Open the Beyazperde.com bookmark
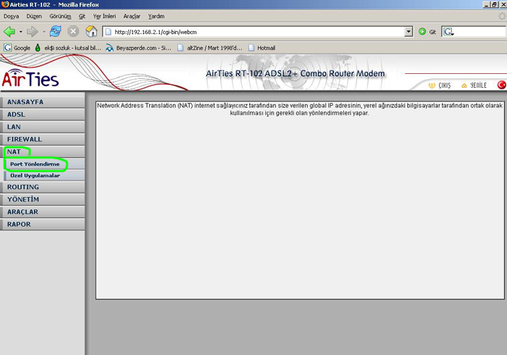Image resolution: width=507 pixels, height=355 pixels. coord(139,48)
